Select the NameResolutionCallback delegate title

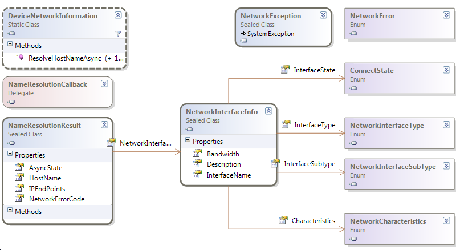pyautogui.click(x=48, y=84)
